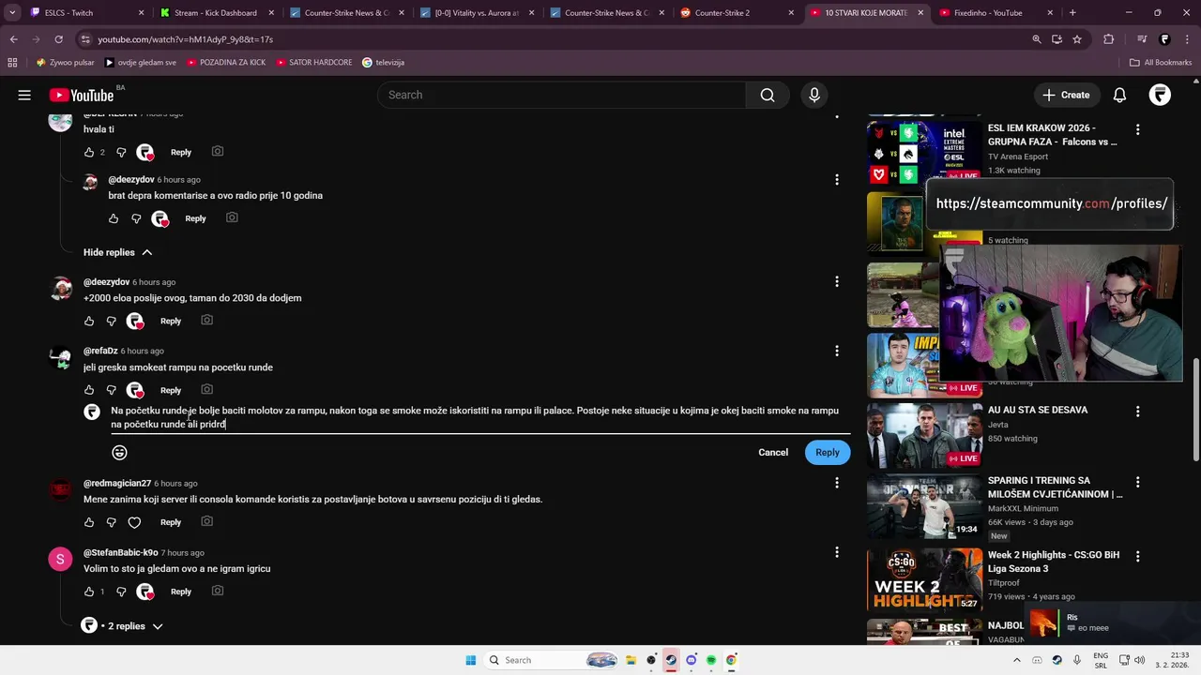Image resolution: width=1201 pixels, height=675 pixels.
Task: Open SPARING I TRENING video thumbnail
Action: 924,506
